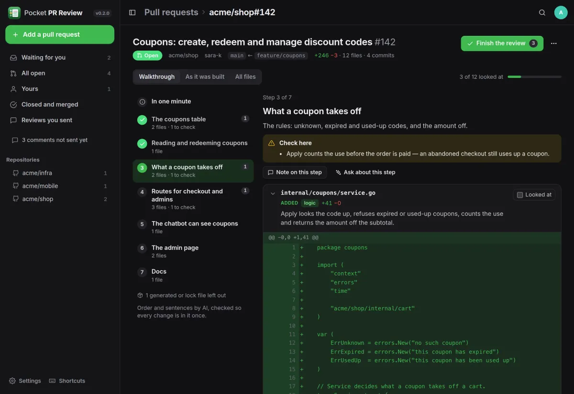Tick the Looked at checkbox for service.go

520,195
